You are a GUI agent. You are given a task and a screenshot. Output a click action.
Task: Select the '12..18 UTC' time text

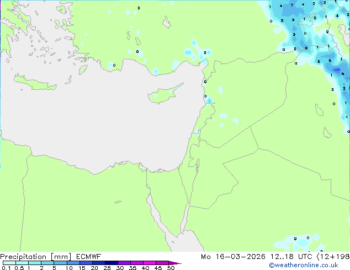pos(291,257)
